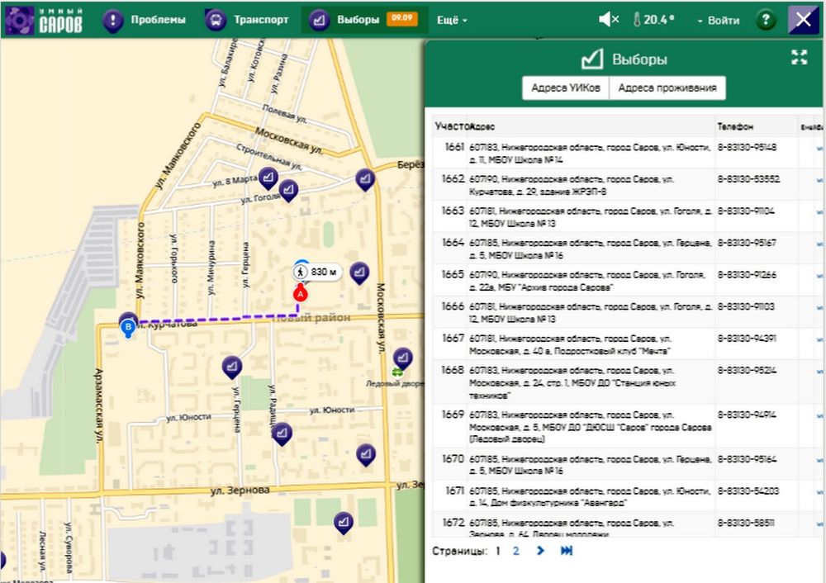Image resolution: width=826 pixels, height=583 pixels.
Task: Jump to the last page of results
Action: coord(567,551)
